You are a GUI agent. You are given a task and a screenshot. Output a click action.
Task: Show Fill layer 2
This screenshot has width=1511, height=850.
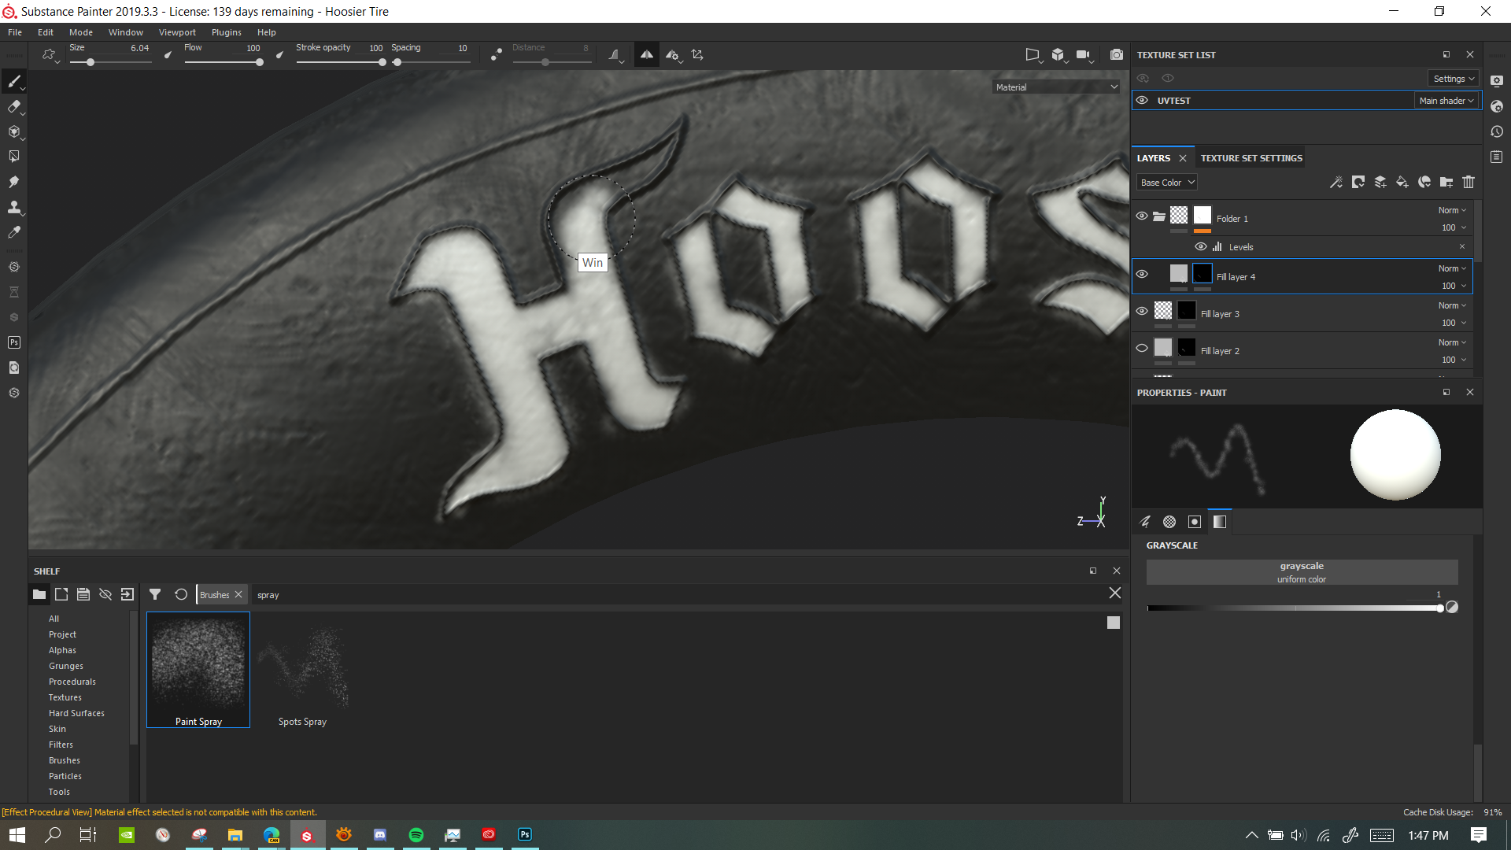point(1142,348)
